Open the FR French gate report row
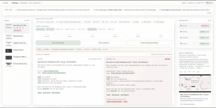Viewport: 216px width, 108px height. (195, 44)
